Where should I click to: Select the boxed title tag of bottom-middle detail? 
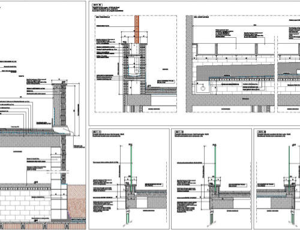pos(179,132)
